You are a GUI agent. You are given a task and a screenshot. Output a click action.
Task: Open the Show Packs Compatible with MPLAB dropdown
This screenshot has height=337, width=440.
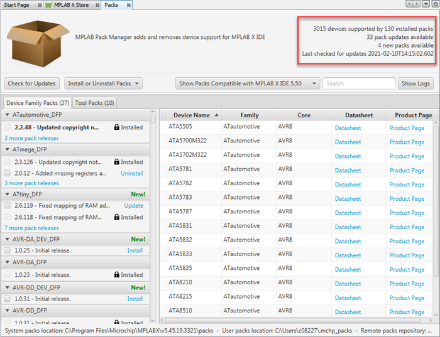[248, 83]
